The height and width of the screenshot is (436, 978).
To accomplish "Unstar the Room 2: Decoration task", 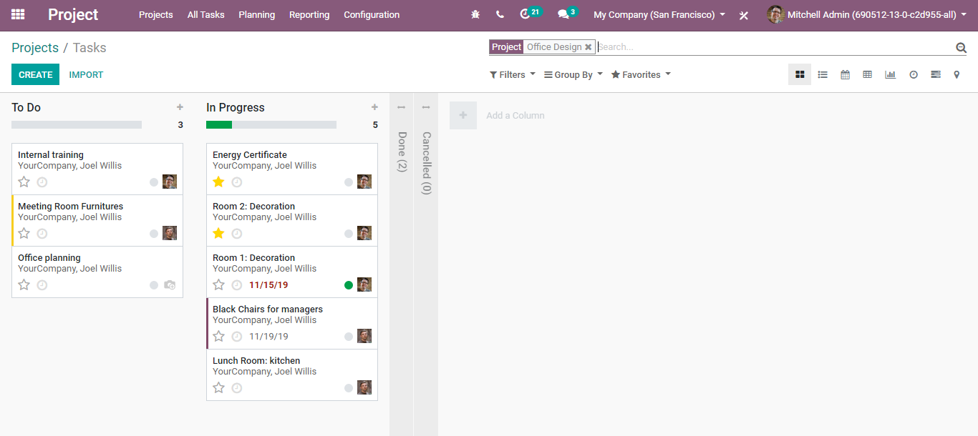I will [219, 233].
